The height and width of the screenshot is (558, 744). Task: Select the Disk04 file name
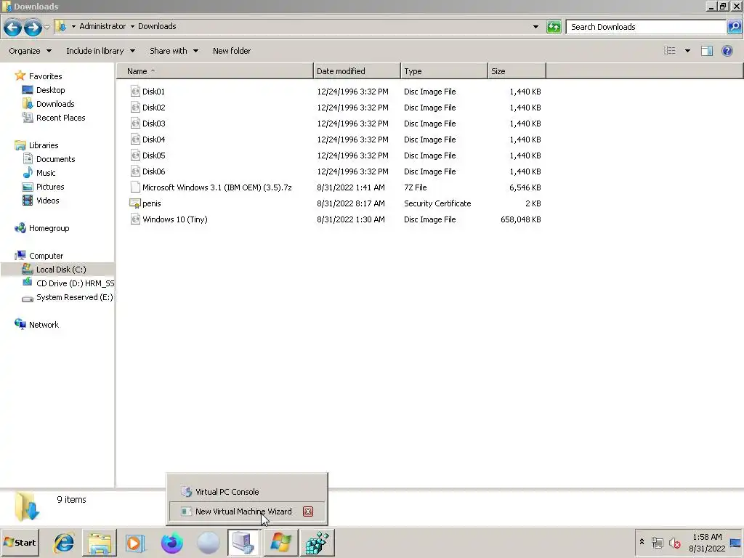pyautogui.click(x=154, y=139)
